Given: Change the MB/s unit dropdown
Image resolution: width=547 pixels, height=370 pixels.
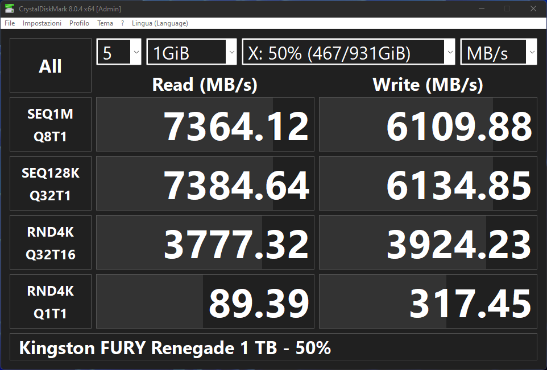Looking at the screenshot, I should (498, 53).
